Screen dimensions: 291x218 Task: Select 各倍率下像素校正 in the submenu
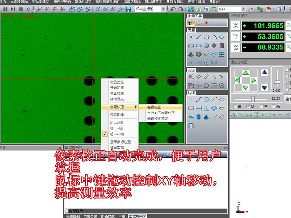(161, 113)
